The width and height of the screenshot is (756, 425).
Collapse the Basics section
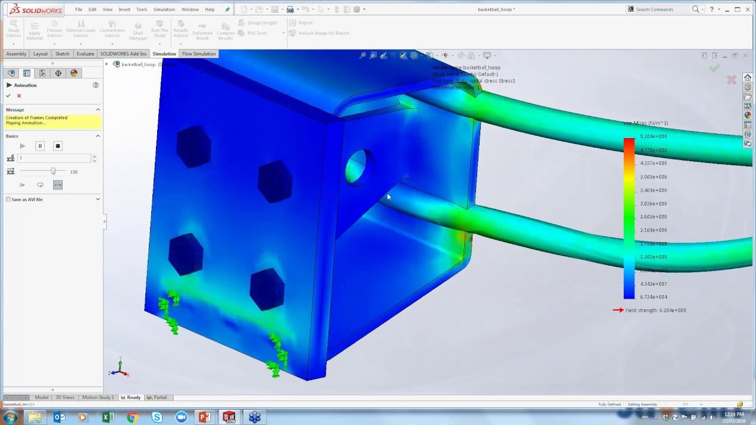tap(98, 136)
